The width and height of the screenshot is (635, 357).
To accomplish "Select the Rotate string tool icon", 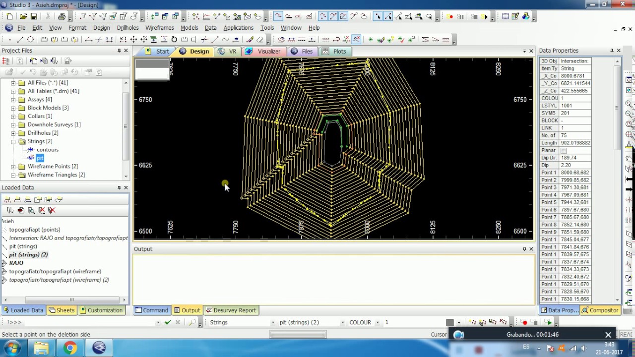I will click(x=174, y=39).
